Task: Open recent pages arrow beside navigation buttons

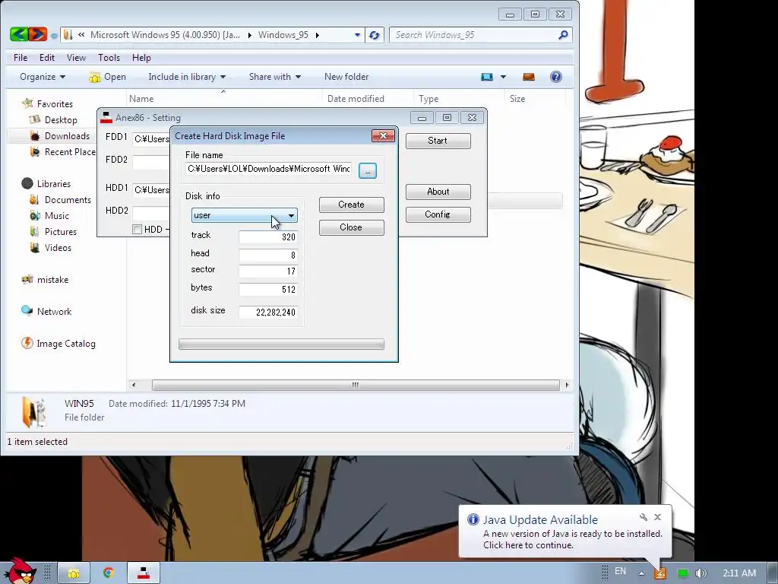Action: (x=54, y=35)
